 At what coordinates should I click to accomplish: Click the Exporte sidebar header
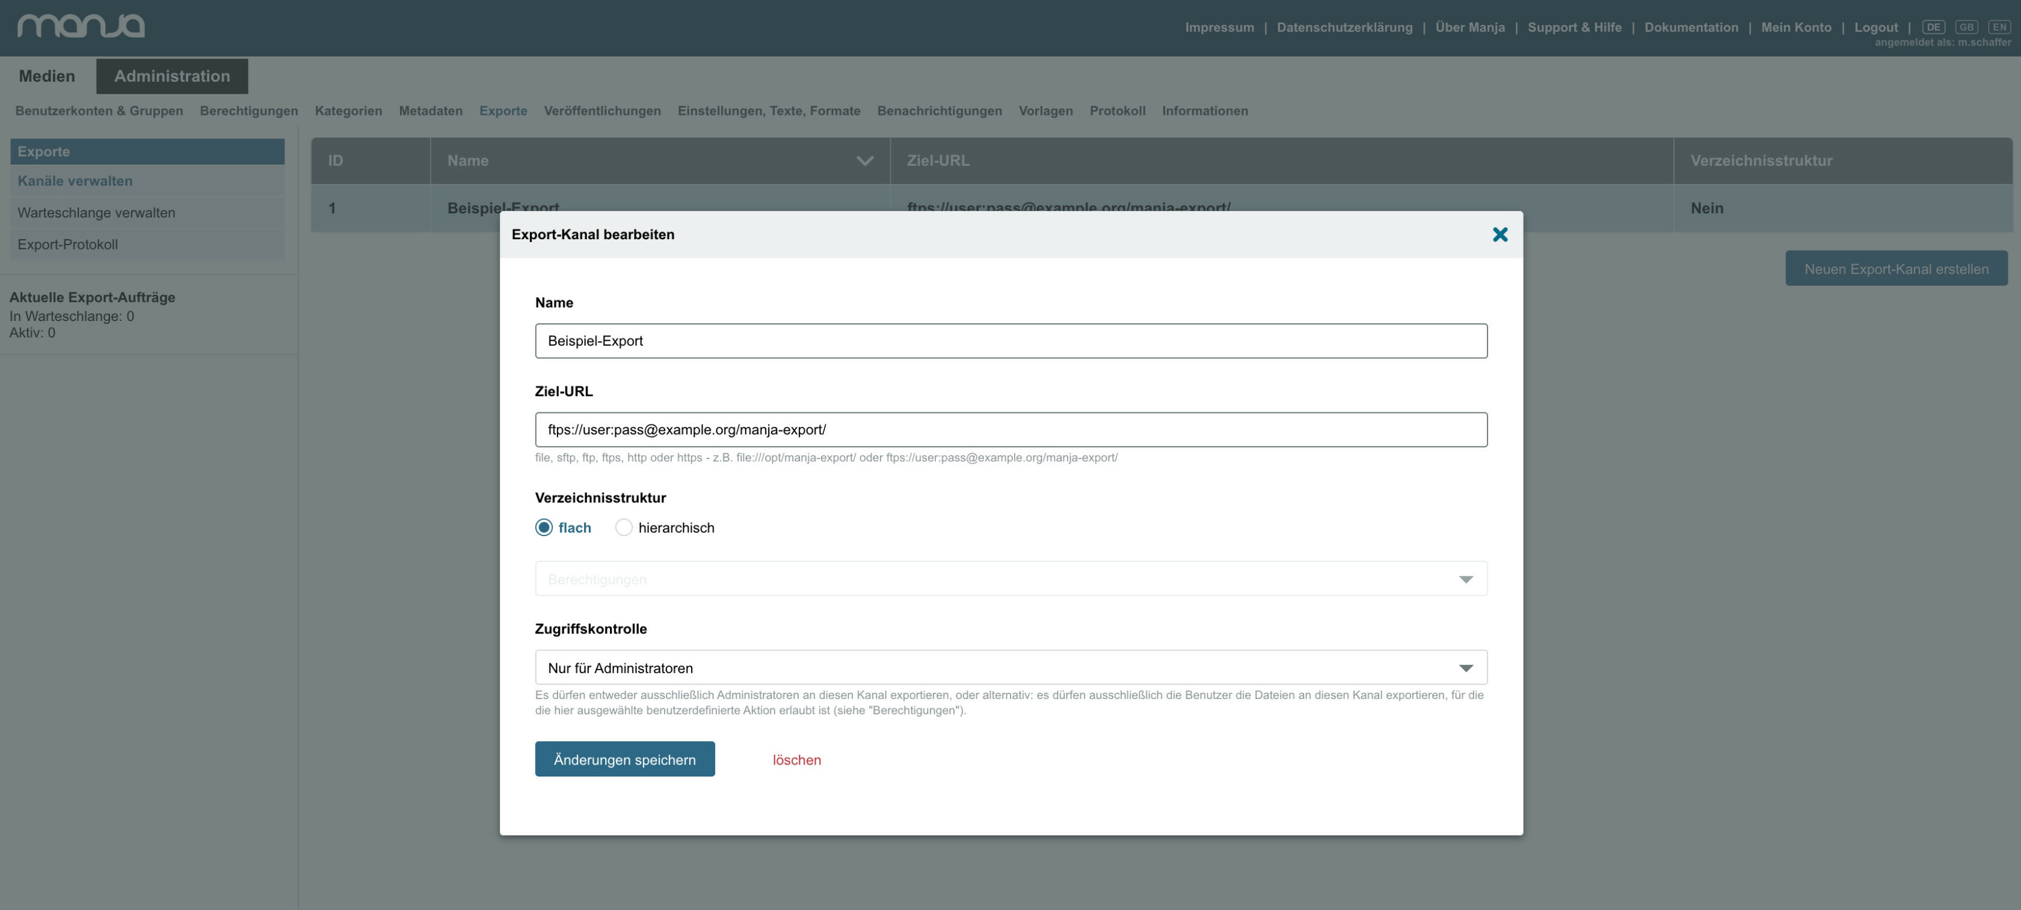click(x=147, y=151)
